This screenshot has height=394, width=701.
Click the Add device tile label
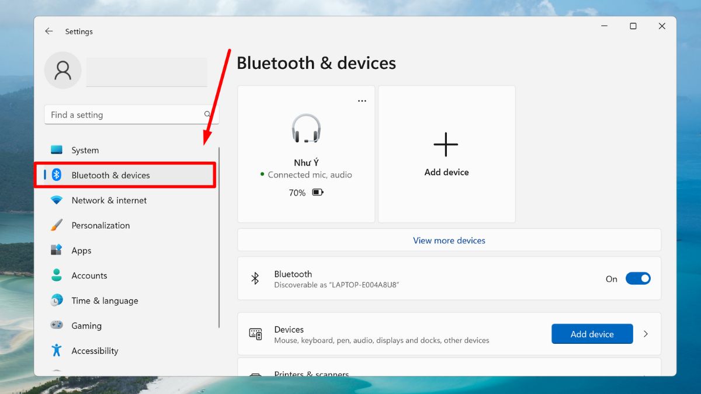(x=446, y=172)
